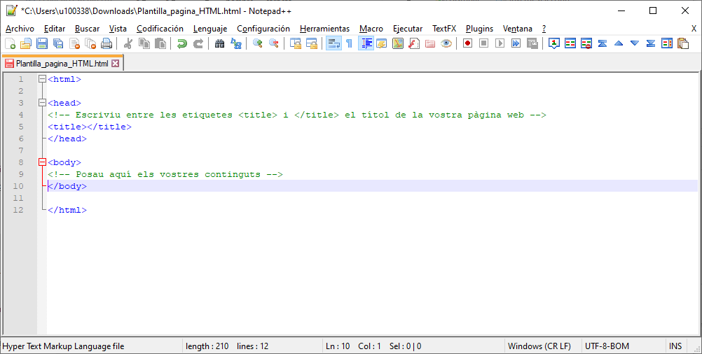Go to next difference down arrow
This screenshot has height=354, width=702.
[635, 43]
